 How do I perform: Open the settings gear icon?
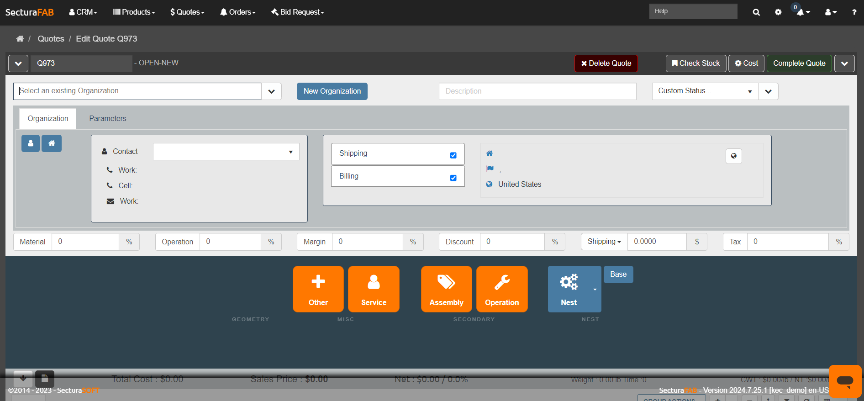tap(778, 12)
